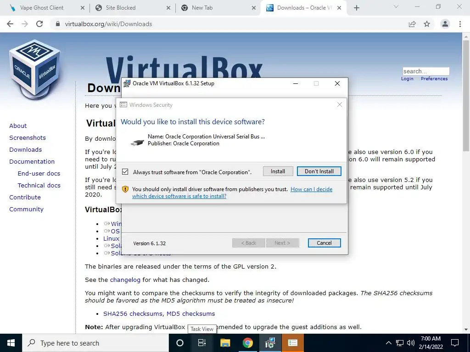Close the Windows Security dialog
This screenshot has width=470, height=352.
click(x=339, y=104)
